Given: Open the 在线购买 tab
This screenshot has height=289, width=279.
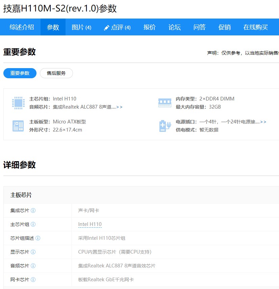Looking at the screenshot, I should tap(256, 27).
